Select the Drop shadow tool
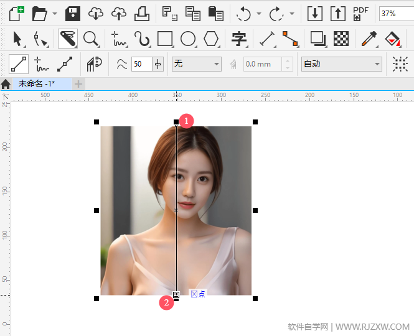The height and width of the screenshot is (336, 414). 318,39
